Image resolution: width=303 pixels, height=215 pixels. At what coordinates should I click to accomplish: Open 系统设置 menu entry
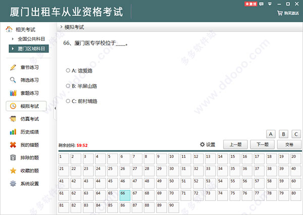click(30, 184)
